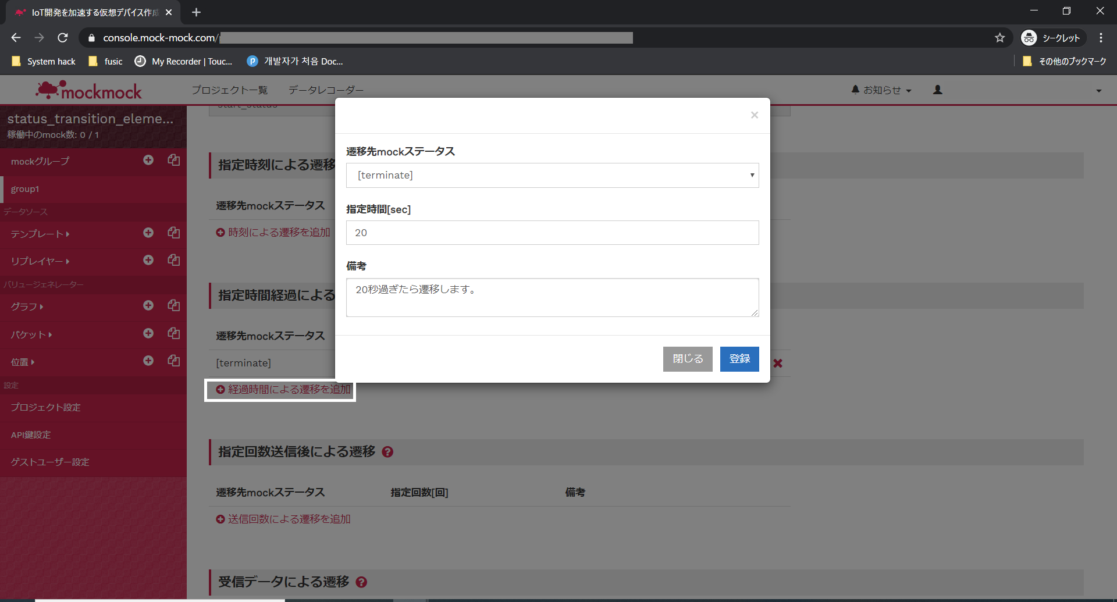This screenshot has height=602, width=1117.
Task: Go back in browser history
Action: coord(16,38)
